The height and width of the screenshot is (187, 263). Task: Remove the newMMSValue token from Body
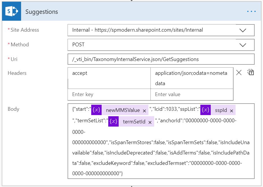144,111
